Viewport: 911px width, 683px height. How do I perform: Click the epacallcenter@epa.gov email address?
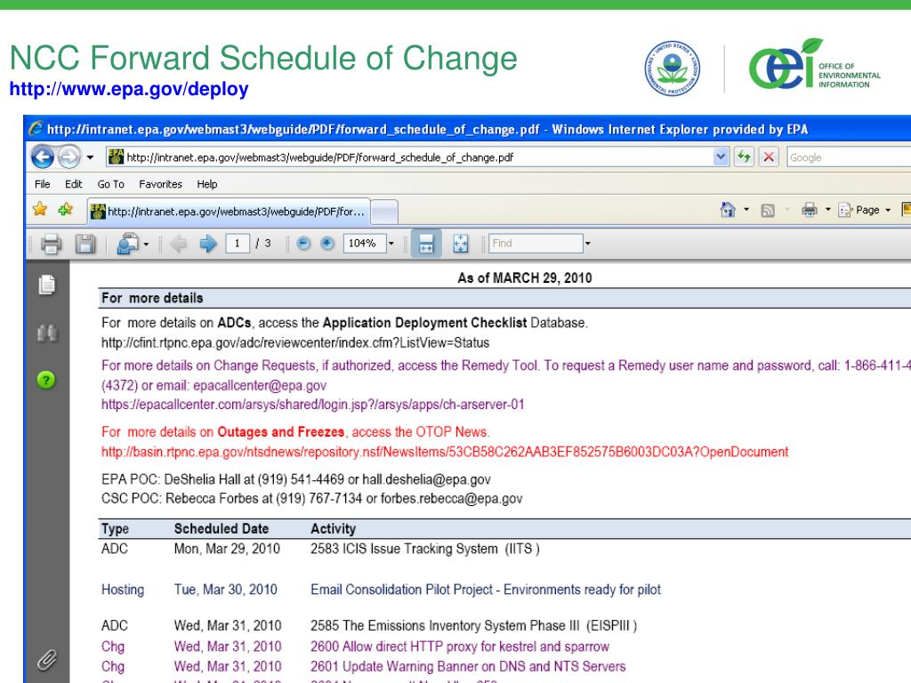[x=260, y=386]
